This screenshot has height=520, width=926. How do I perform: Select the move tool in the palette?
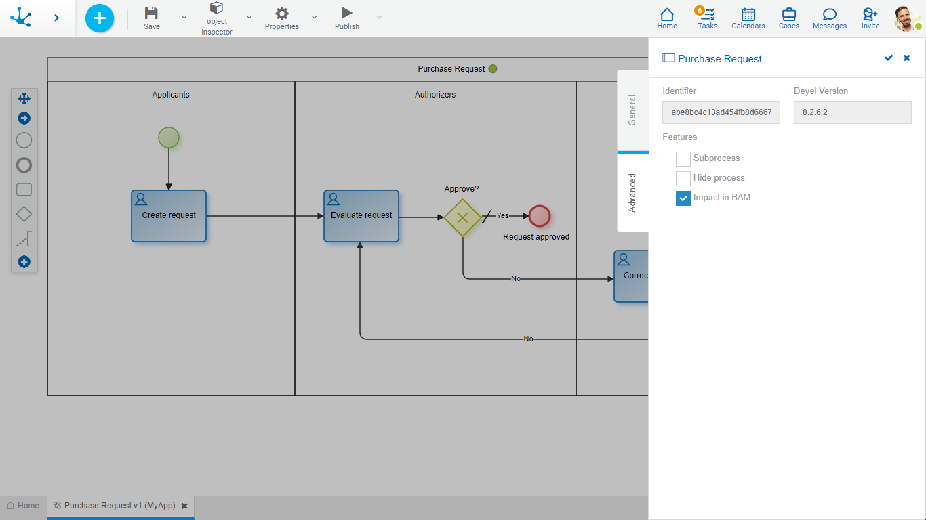[24, 99]
